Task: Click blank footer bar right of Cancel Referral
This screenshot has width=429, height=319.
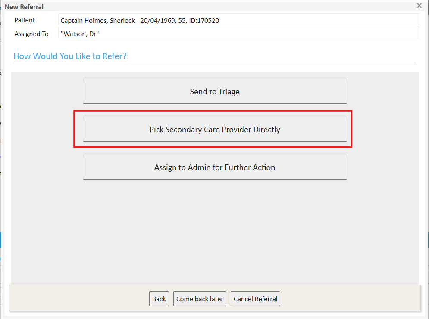Action: coord(349,298)
